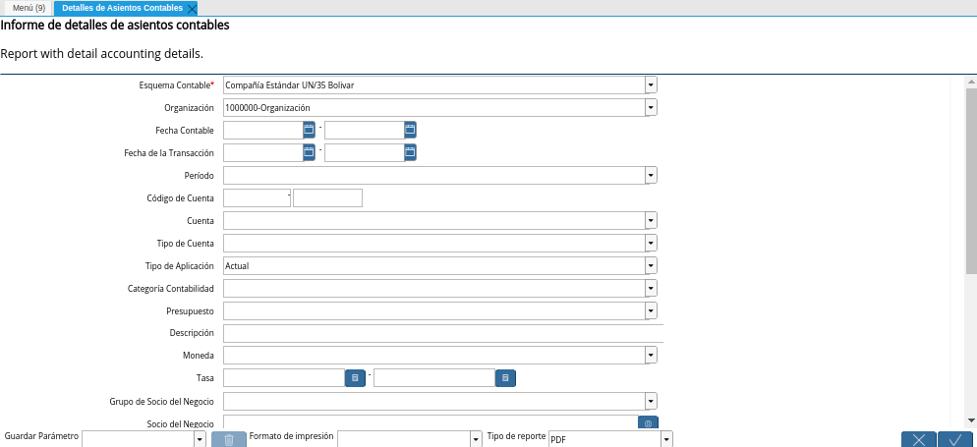Click the vertical scrollbar thumb

[x=971, y=181]
